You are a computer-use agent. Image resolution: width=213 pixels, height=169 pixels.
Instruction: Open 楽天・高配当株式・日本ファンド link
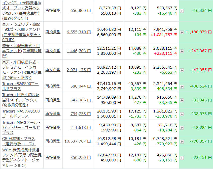[x=22, y=51]
